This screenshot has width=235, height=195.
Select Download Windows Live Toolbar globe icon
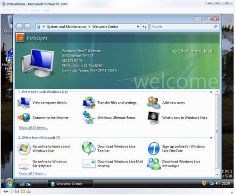click(89, 148)
